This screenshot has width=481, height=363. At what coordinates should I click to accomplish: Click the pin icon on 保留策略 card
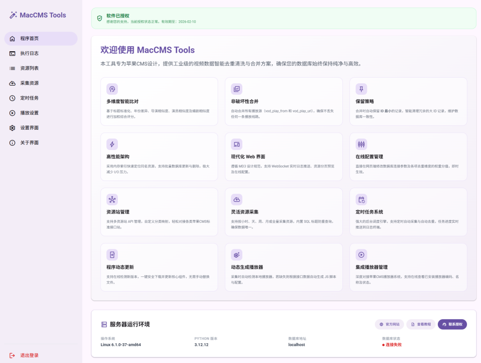click(x=361, y=89)
